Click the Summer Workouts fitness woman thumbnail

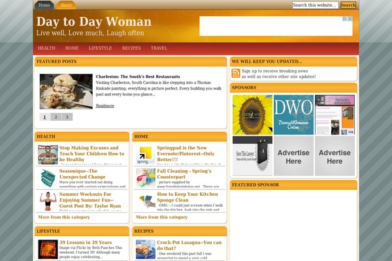pyautogui.click(x=48, y=201)
